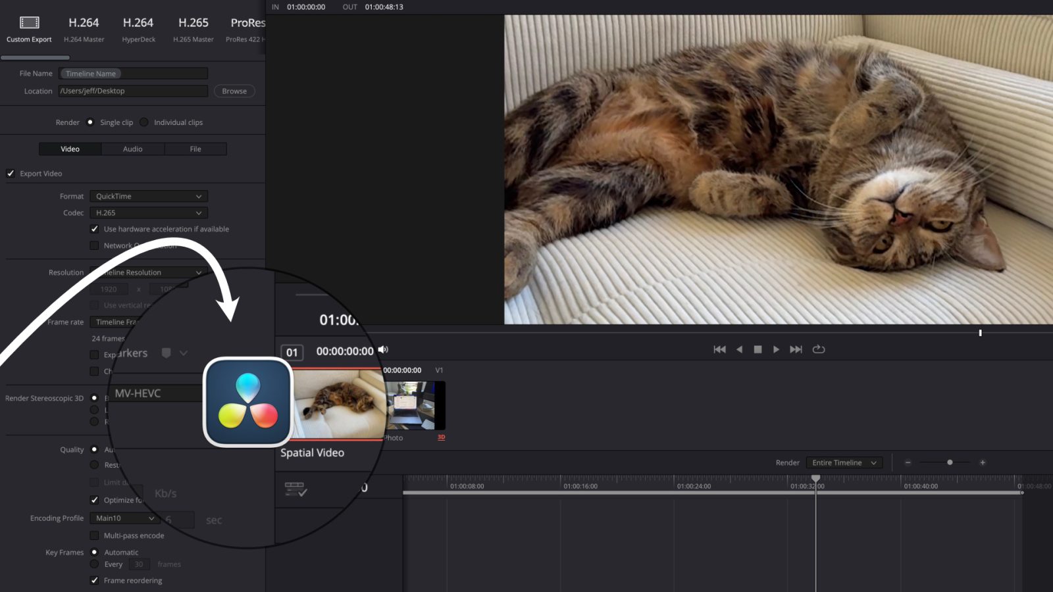1053x592 pixels.
Task: Switch to the Audio tab
Action: coord(132,149)
